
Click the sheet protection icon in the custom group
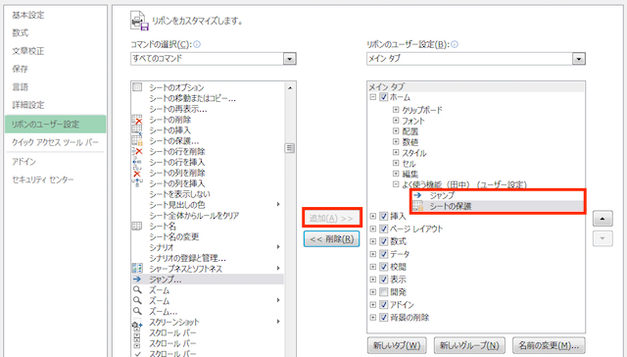tap(418, 206)
